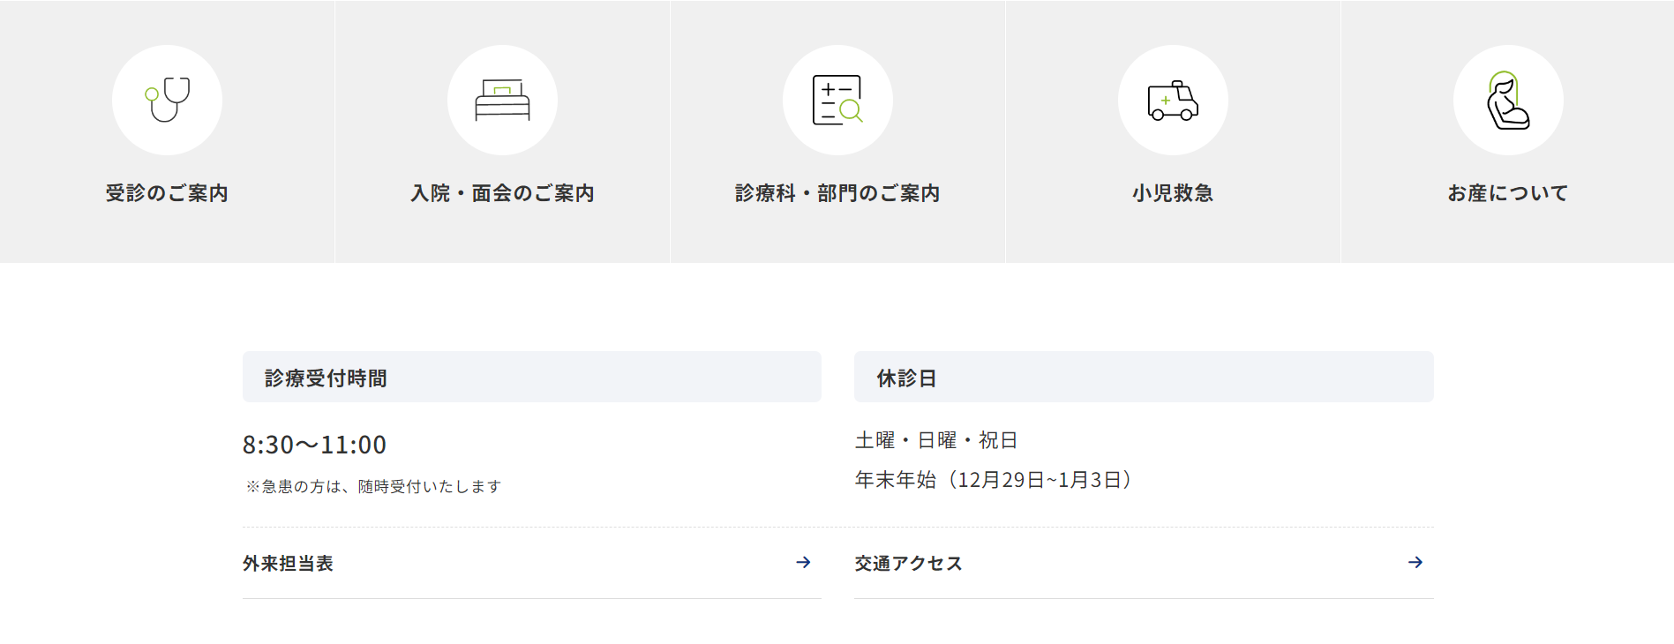Click the 休診日 section heading
The height and width of the screenshot is (644, 1674).
click(906, 378)
